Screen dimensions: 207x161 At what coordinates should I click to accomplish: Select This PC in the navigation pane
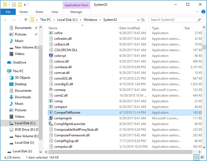point(18,71)
